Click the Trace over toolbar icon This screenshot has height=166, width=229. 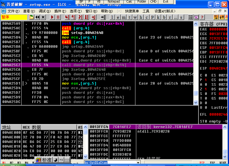pos(86,17)
